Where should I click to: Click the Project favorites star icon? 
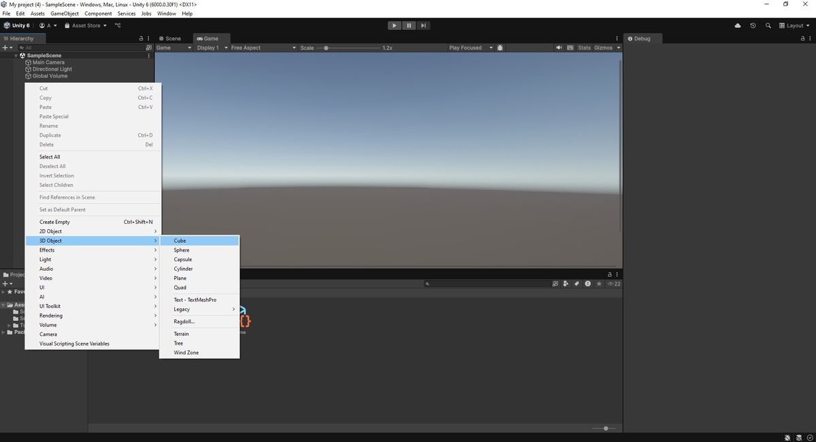(599, 284)
